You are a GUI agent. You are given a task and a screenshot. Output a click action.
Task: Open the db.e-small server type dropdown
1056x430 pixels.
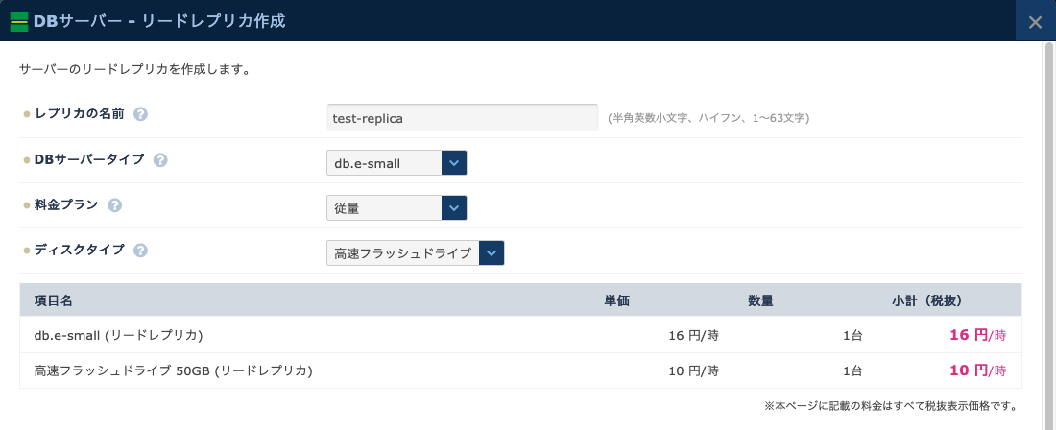point(396,163)
